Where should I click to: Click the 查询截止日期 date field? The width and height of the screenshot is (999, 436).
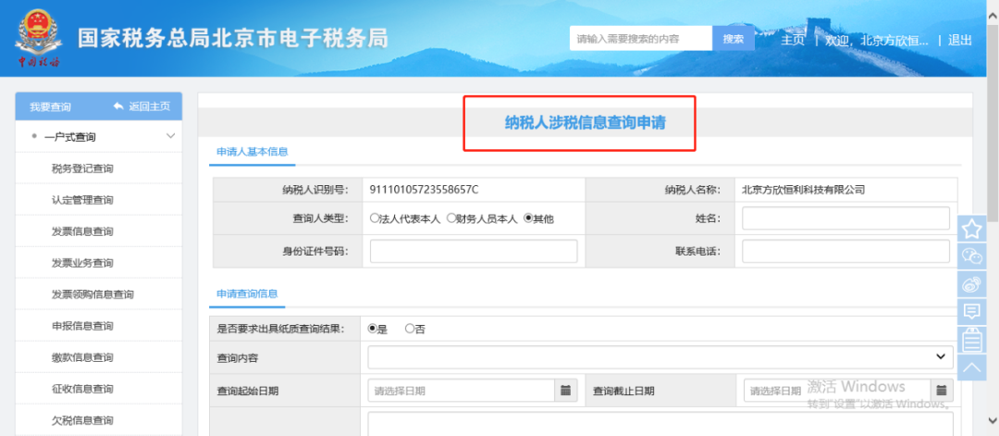click(837, 390)
